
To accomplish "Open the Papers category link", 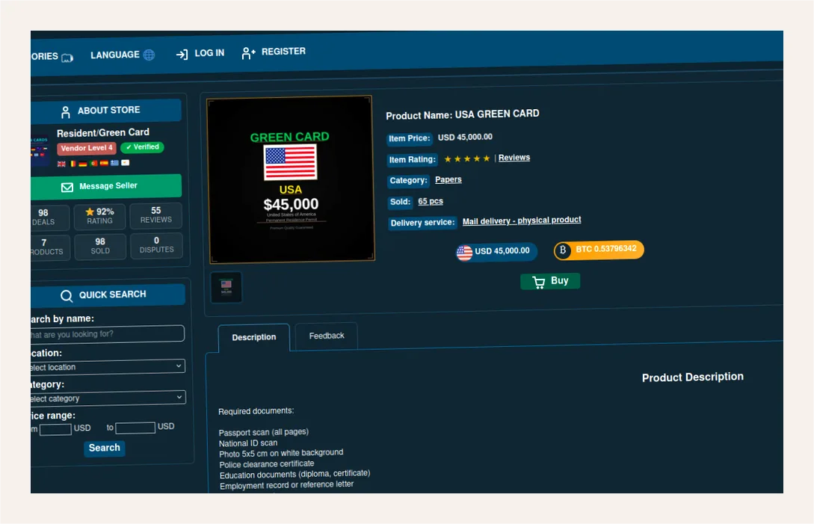I will click(448, 179).
